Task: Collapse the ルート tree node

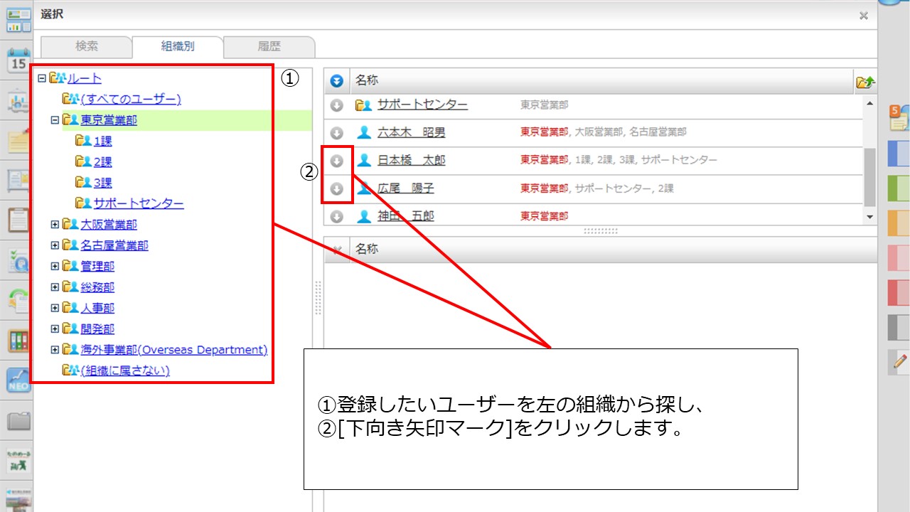Action: click(x=42, y=78)
